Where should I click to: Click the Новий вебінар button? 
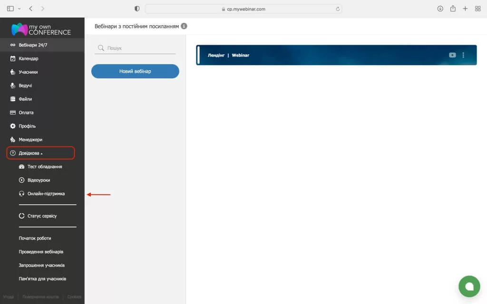click(x=135, y=71)
